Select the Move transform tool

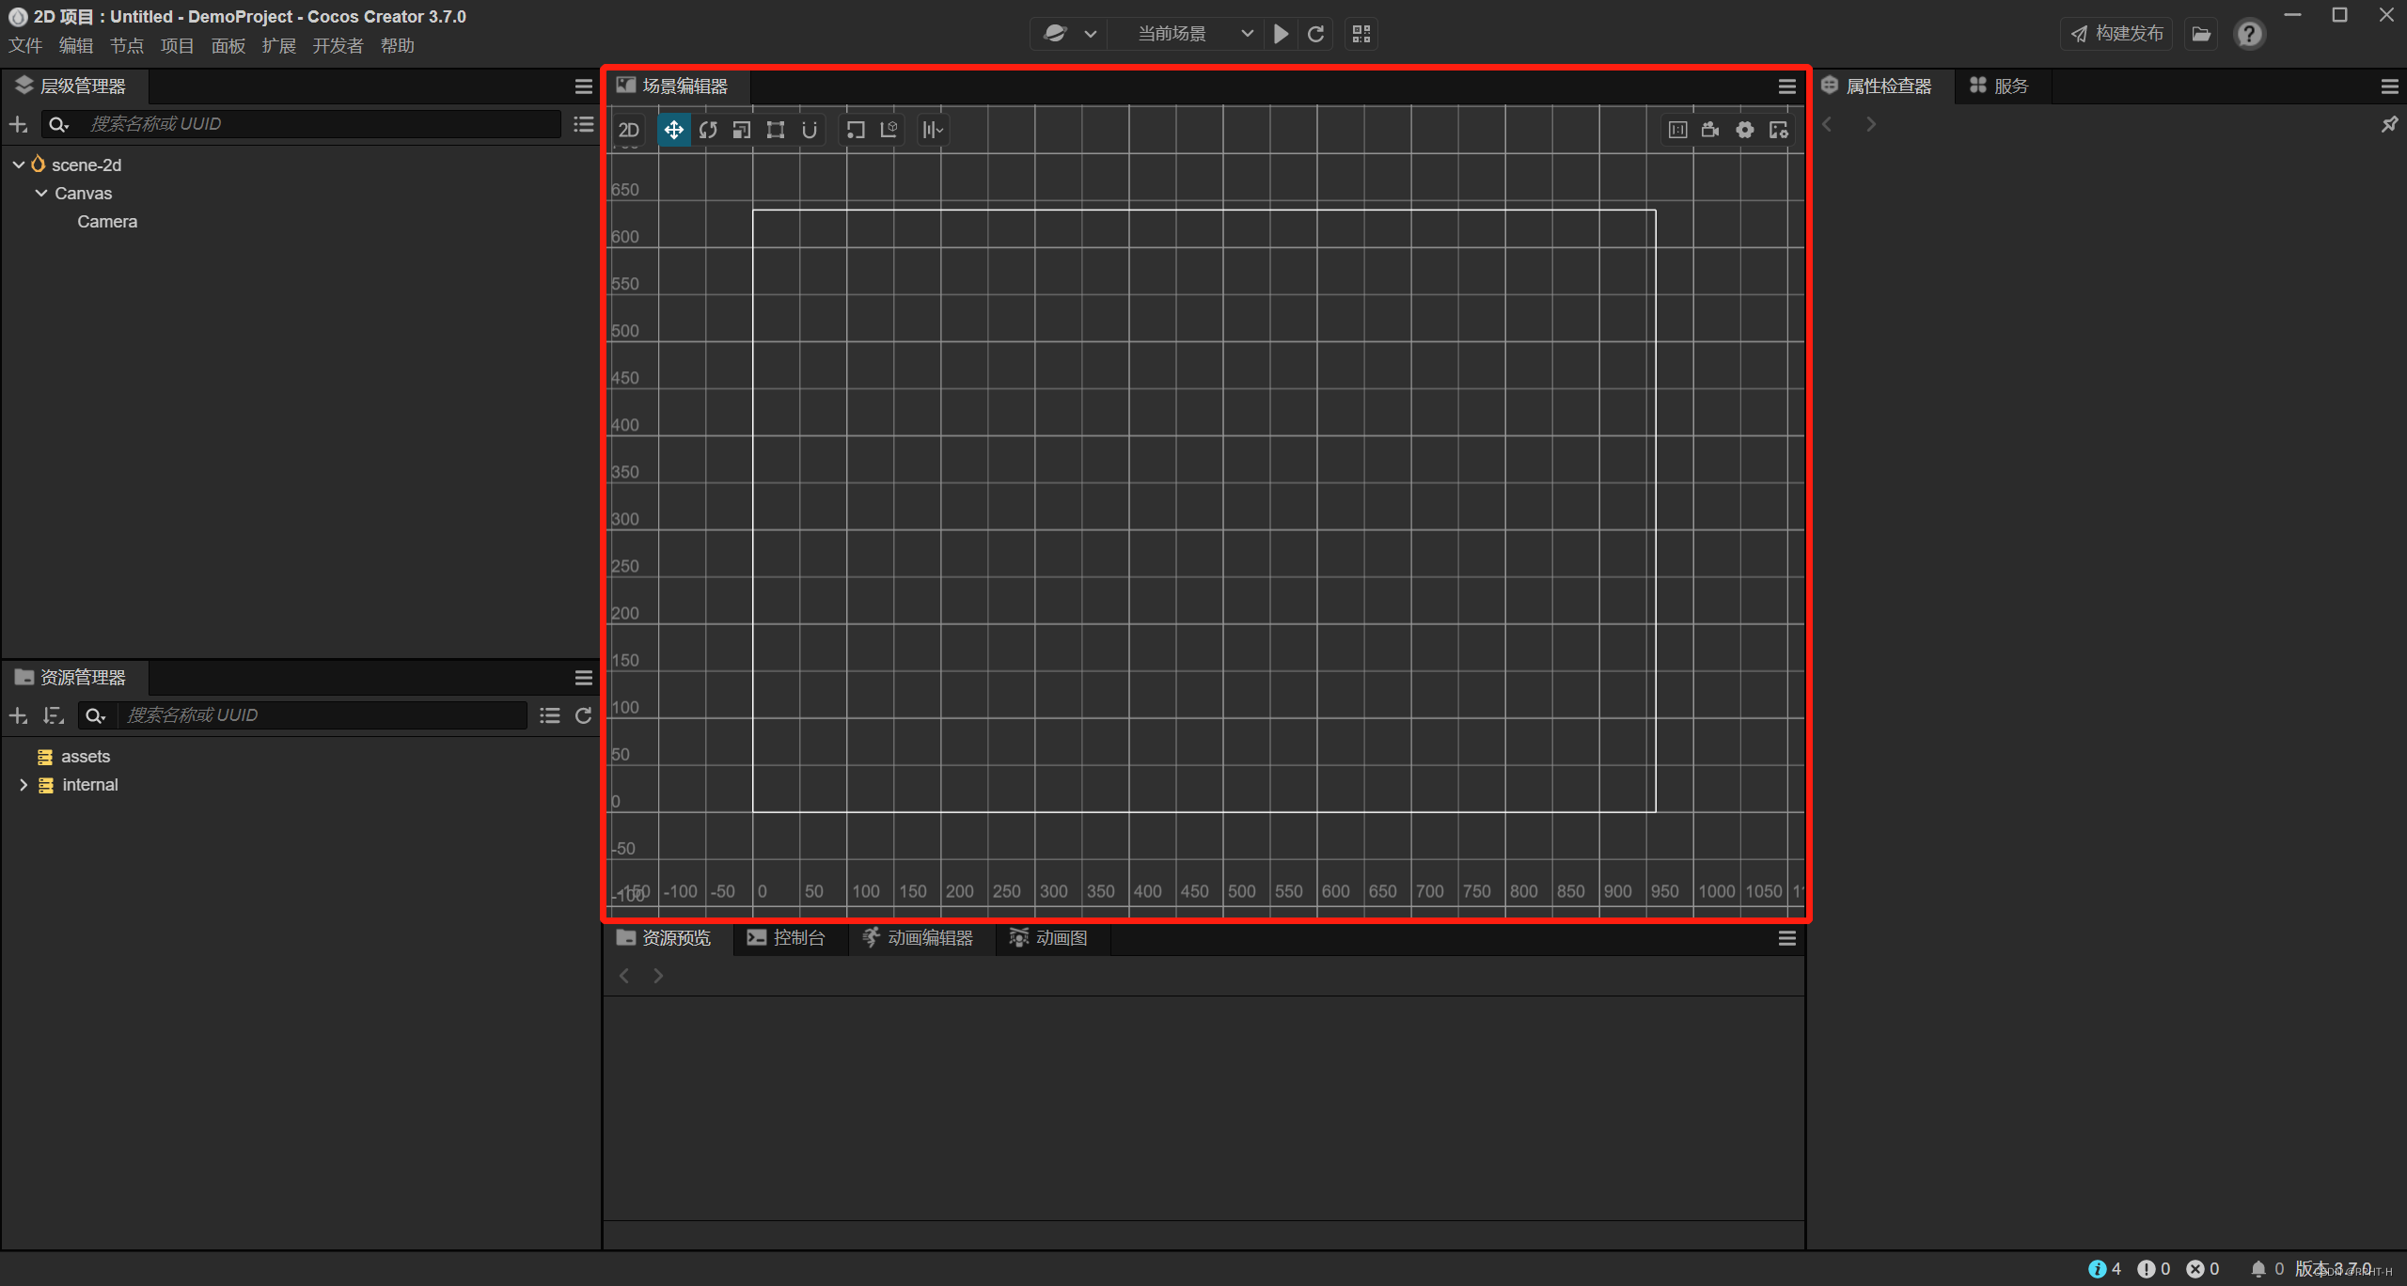pos(673,130)
